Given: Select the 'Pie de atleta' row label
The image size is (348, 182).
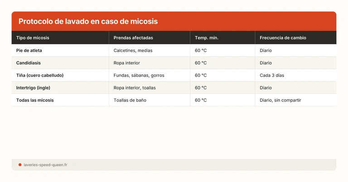Looking at the screenshot, I should pos(29,51).
